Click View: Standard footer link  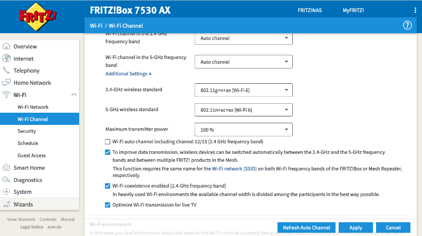(x=21, y=219)
